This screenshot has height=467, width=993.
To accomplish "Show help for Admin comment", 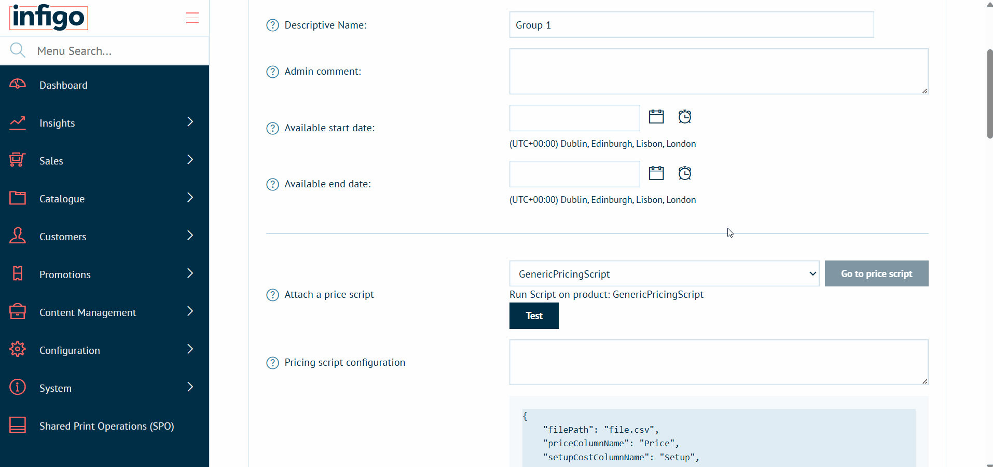I will point(272,72).
